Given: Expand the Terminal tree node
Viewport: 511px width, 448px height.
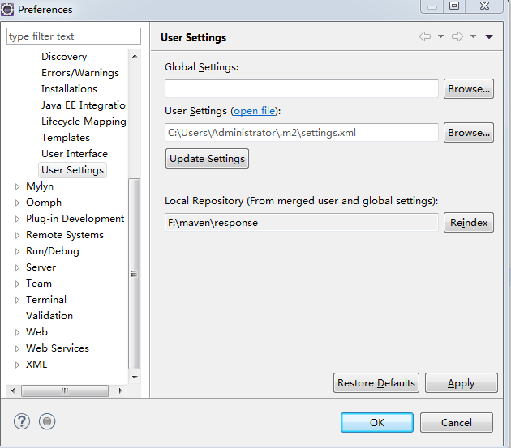Looking at the screenshot, I should [x=17, y=301].
